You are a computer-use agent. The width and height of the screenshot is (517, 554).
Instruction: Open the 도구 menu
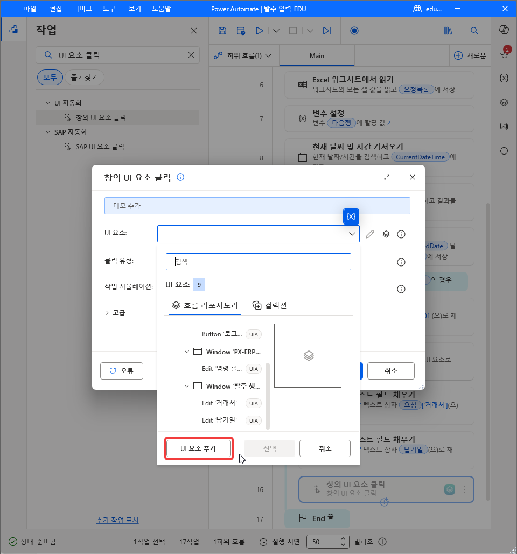click(109, 9)
